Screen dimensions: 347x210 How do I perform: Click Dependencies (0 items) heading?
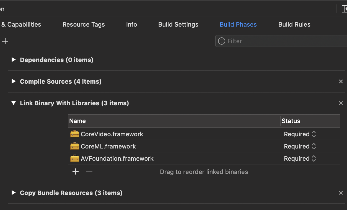[x=57, y=60]
